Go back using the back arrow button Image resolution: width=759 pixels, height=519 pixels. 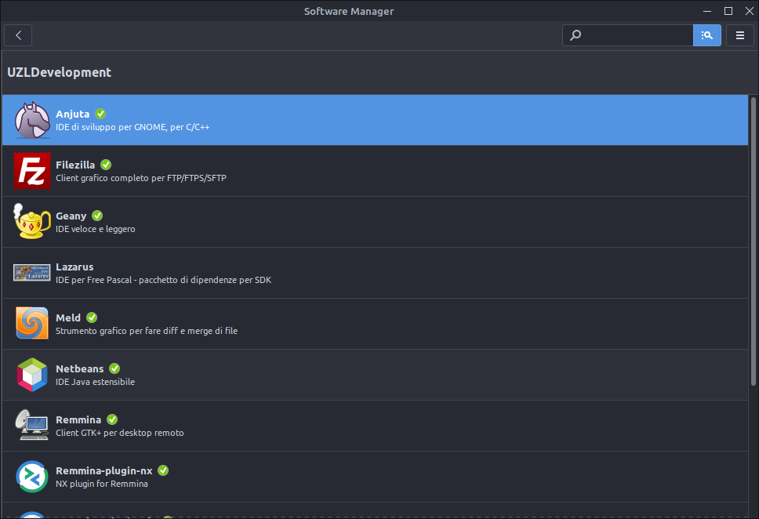click(18, 35)
